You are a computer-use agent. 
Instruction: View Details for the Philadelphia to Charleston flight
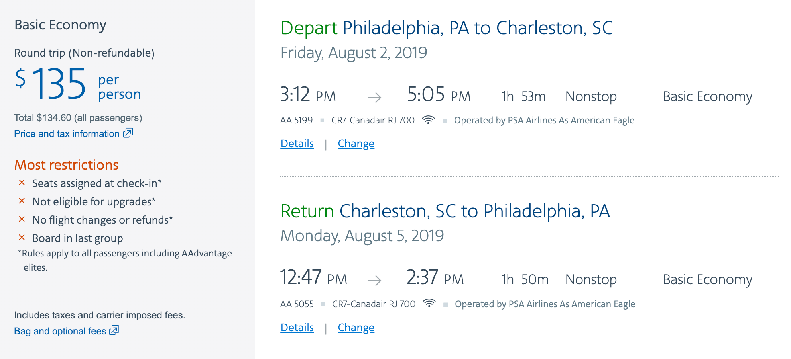297,144
